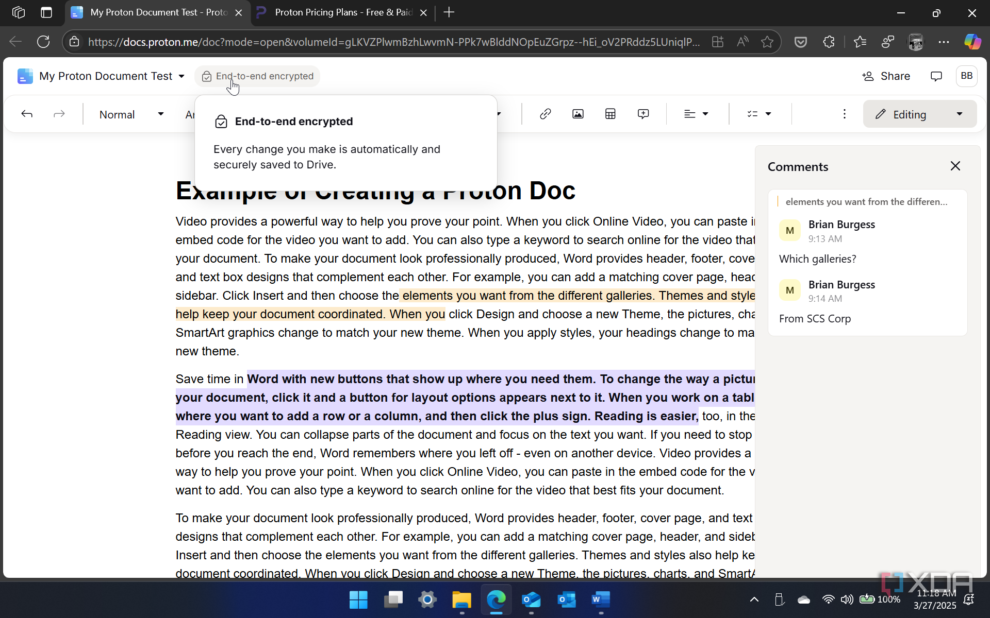Open the 'From SCS Corp' reply
The width and height of the screenshot is (990, 618).
point(815,318)
